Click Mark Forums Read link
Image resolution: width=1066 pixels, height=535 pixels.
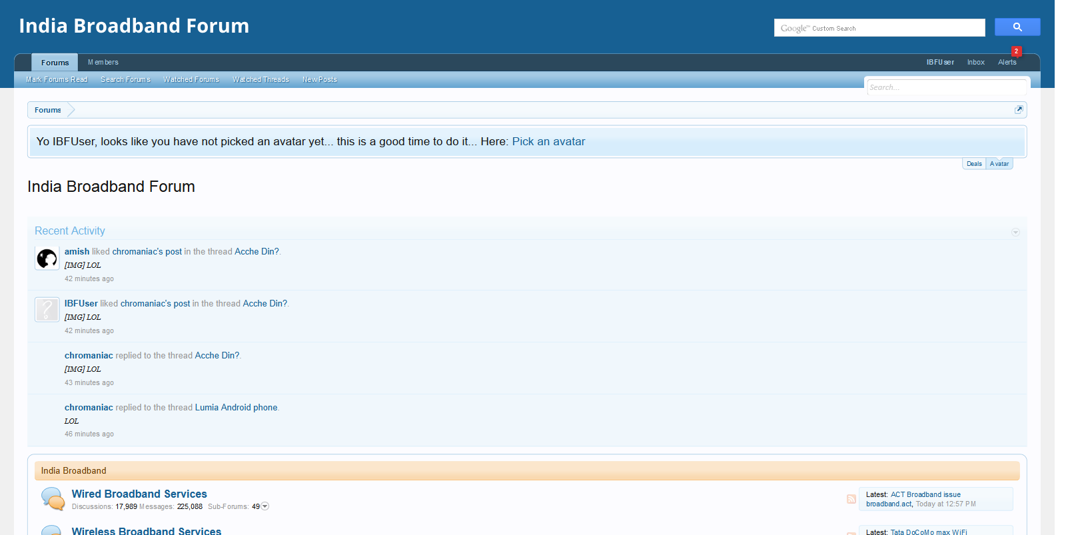tap(57, 80)
